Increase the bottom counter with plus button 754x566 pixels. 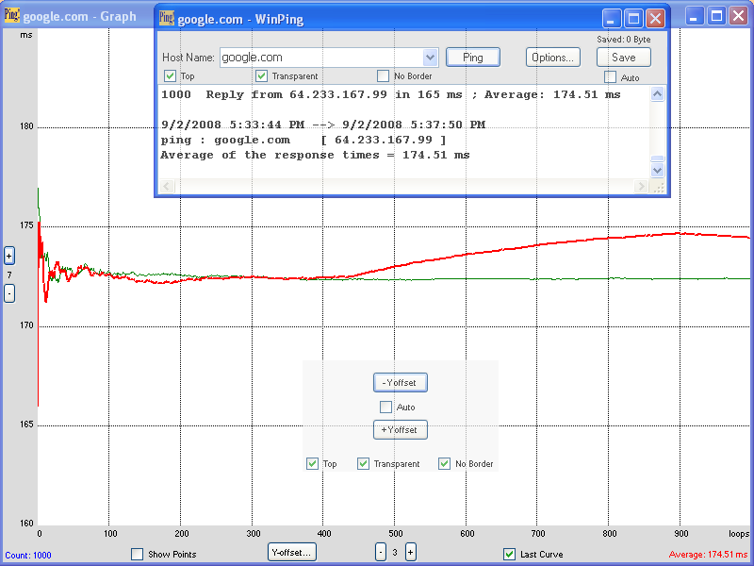coord(411,553)
